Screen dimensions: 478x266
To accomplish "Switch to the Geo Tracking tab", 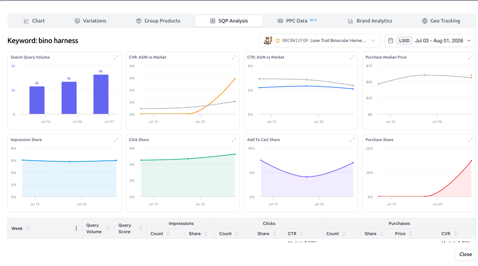I will click(441, 21).
